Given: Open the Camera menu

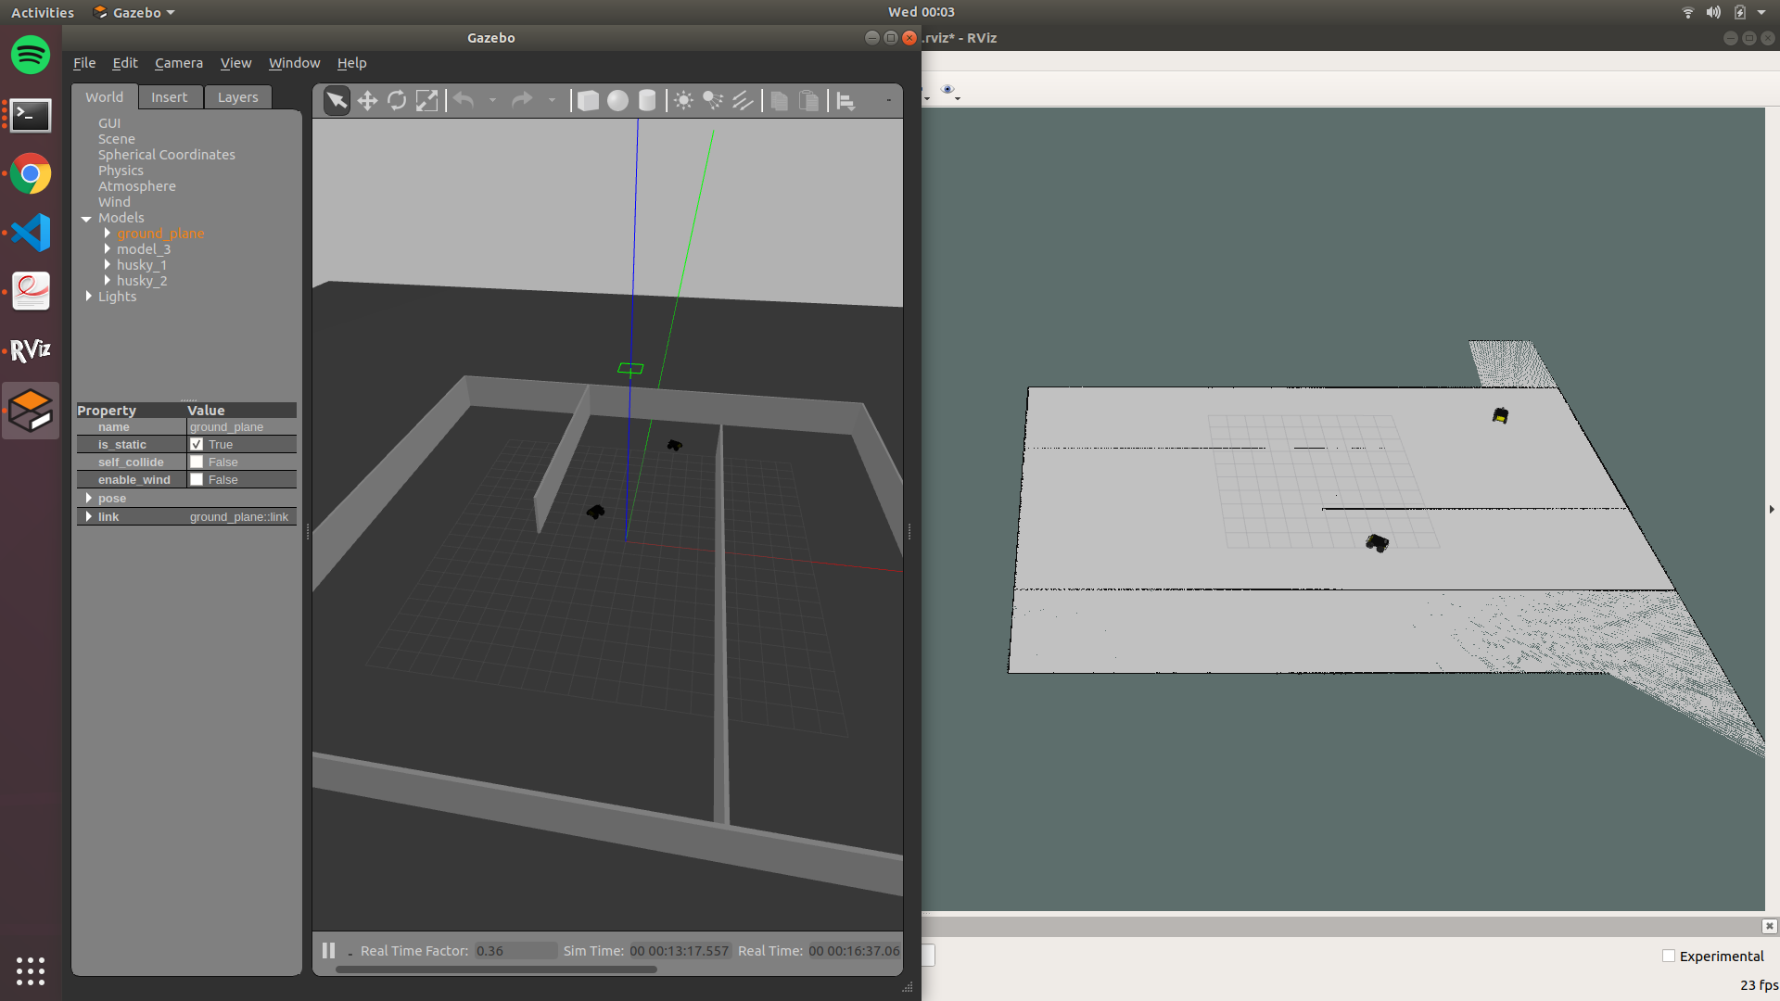Looking at the screenshot, I should (x=179, y=63).
